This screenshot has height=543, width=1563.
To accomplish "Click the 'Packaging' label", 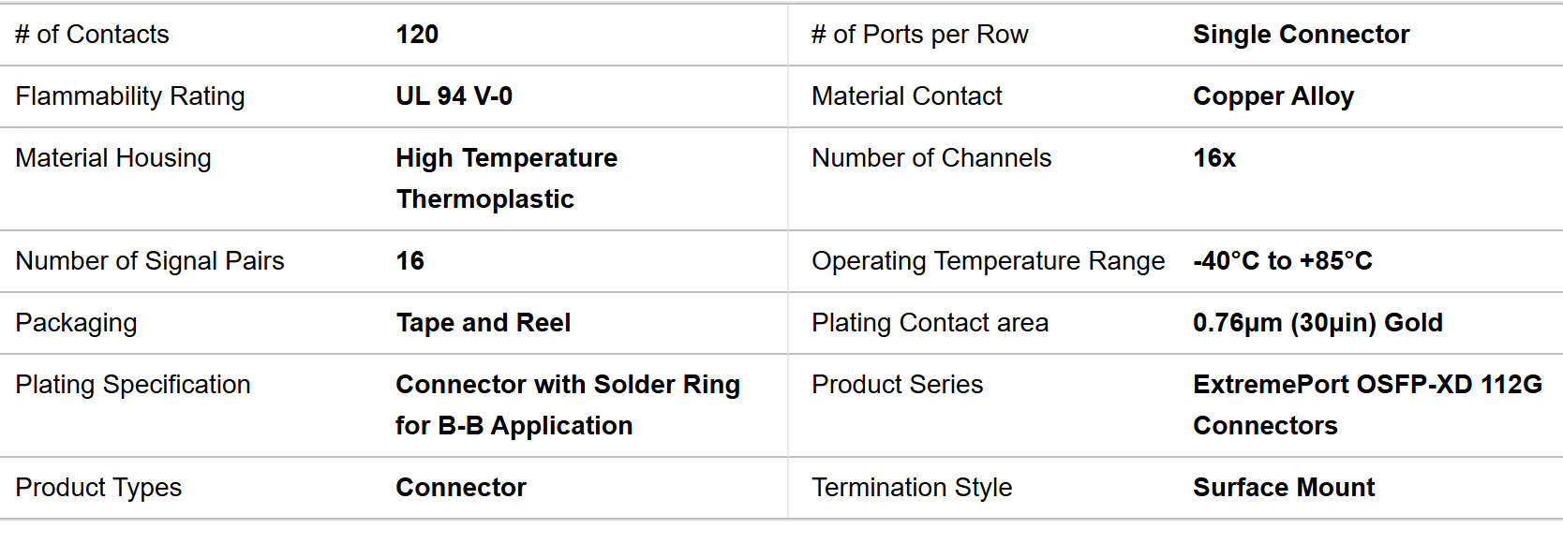I will point(76,323).
